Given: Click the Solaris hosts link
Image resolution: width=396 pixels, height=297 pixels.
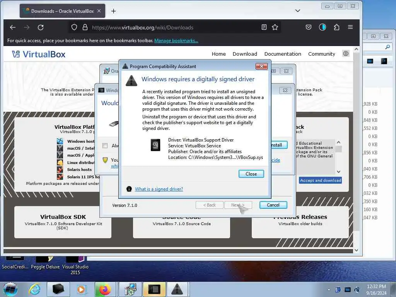Looking at the screenshot, I should tap(80, 169).
